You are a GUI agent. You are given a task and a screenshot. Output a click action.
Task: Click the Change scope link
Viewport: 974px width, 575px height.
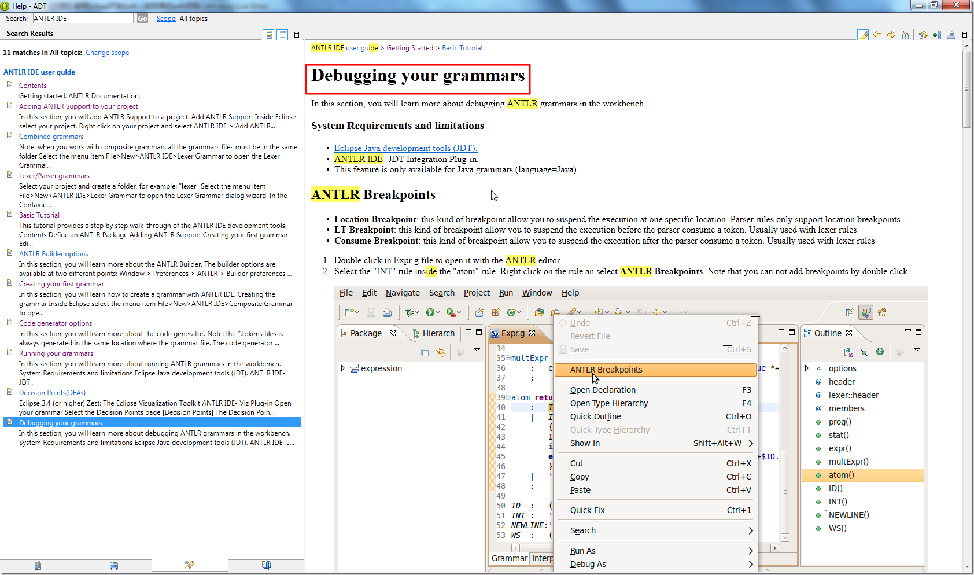tap(108, 53)
